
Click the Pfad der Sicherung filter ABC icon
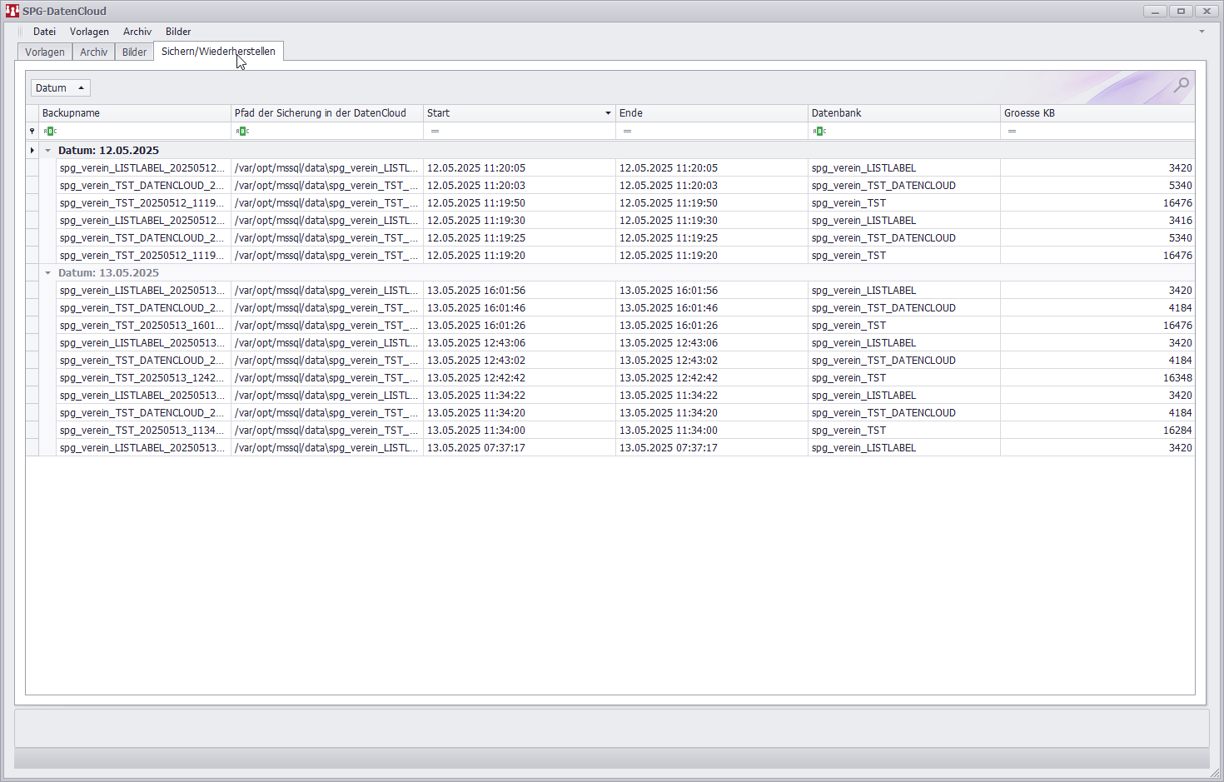(242, 132)
